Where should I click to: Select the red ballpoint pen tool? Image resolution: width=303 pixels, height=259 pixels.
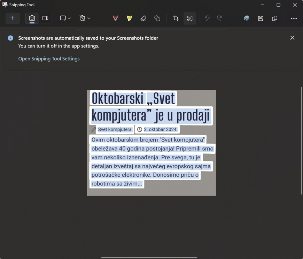115,18
